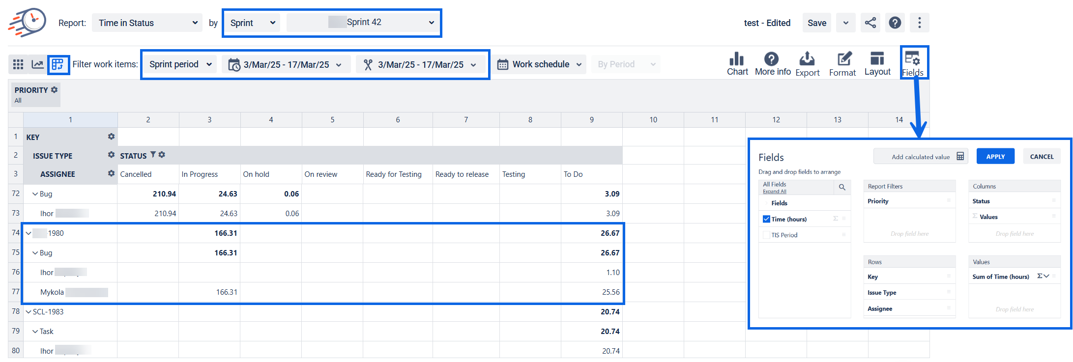
Task: Expand the Fields tree node
Action: coord(766,203)
